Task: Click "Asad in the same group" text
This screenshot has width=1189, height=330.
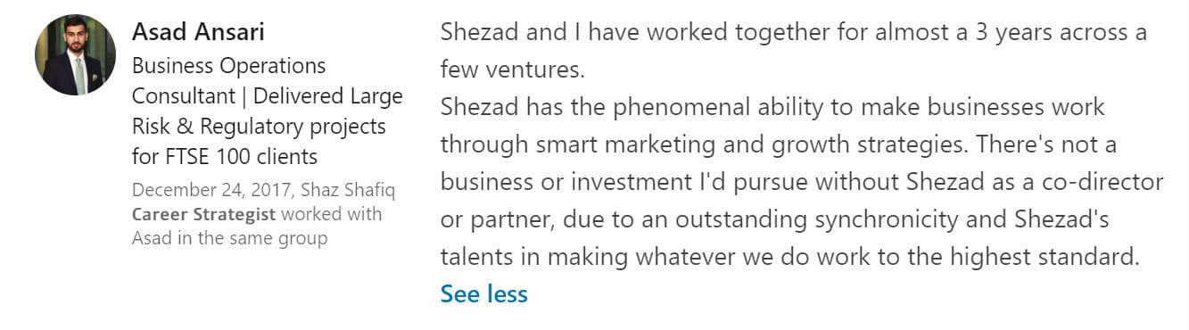Action: pyautogui.click(x=229, y=238)
